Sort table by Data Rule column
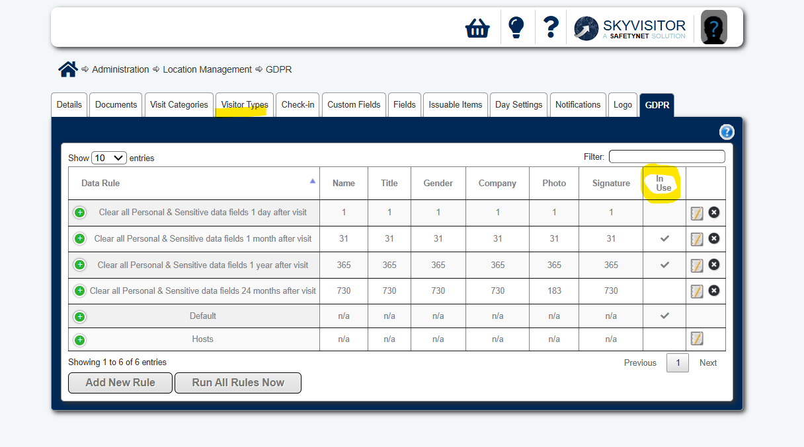The width and height of the screenshot is (804, 447). [194, 183]
